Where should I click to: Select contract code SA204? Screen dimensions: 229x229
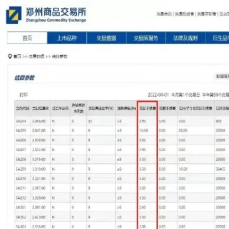(x=21, y=121)
